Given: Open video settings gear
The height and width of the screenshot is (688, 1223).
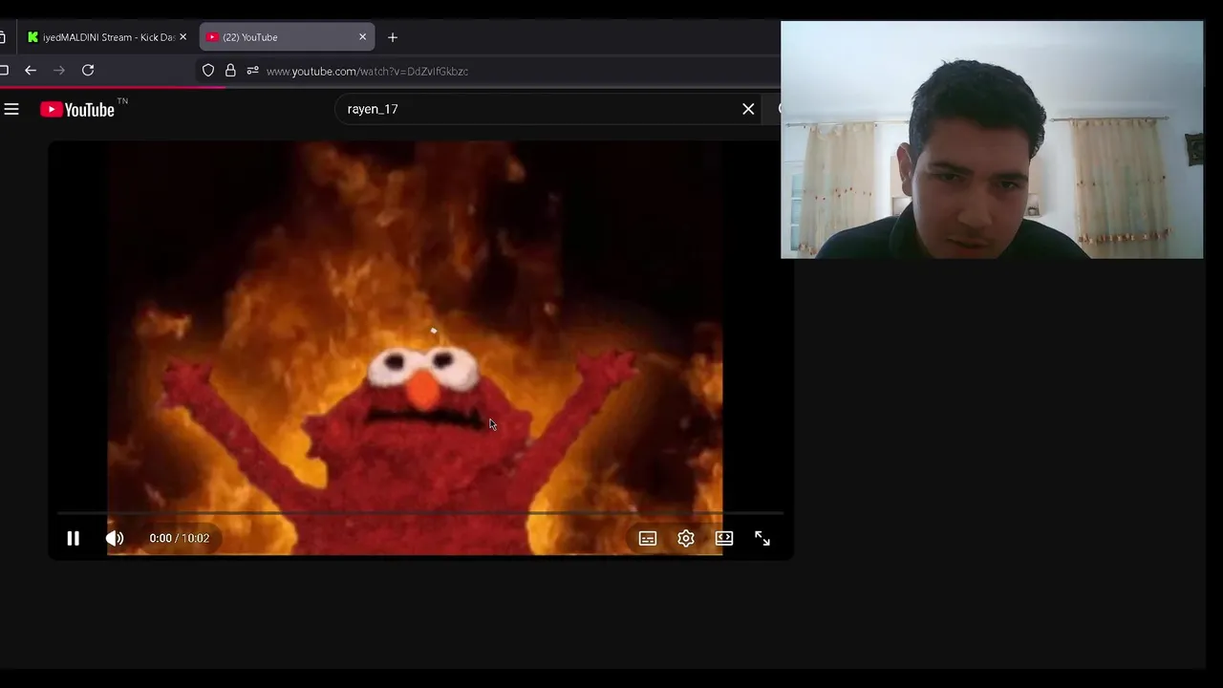Looking at the screenshot, I should coord(686,538).
